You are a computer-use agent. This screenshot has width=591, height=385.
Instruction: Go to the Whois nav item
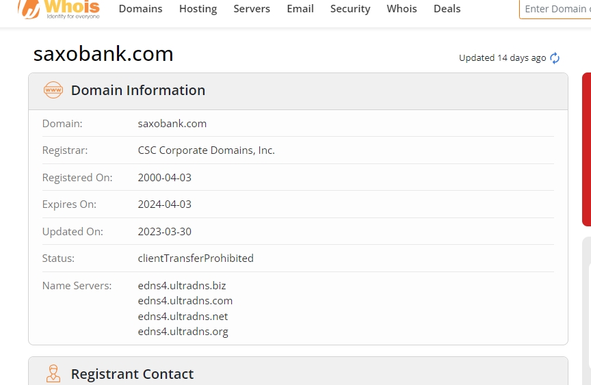(x=402, y=9)
